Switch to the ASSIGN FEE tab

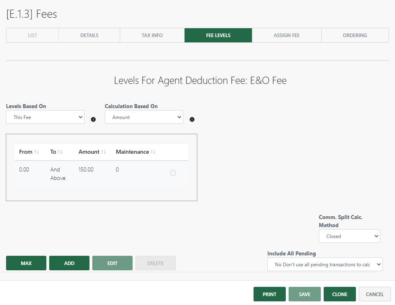point(286,35)
